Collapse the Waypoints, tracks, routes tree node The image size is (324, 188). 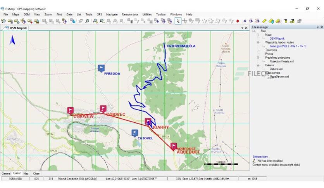pos(258,42)
